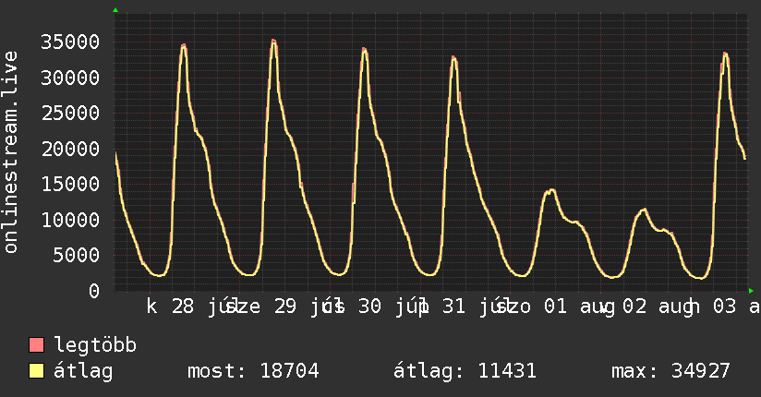Click the 5000 y-axis label
761x397 pixels.
77,256
